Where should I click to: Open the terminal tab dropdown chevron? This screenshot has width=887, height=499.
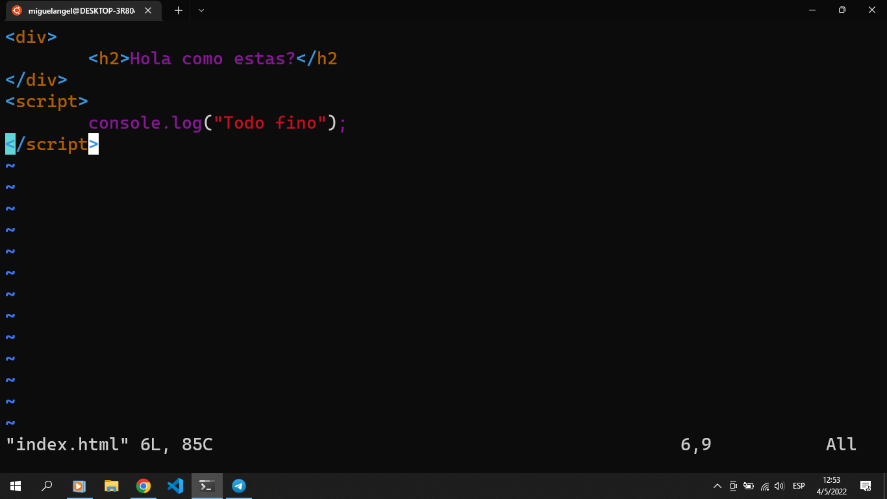(201, 10)
